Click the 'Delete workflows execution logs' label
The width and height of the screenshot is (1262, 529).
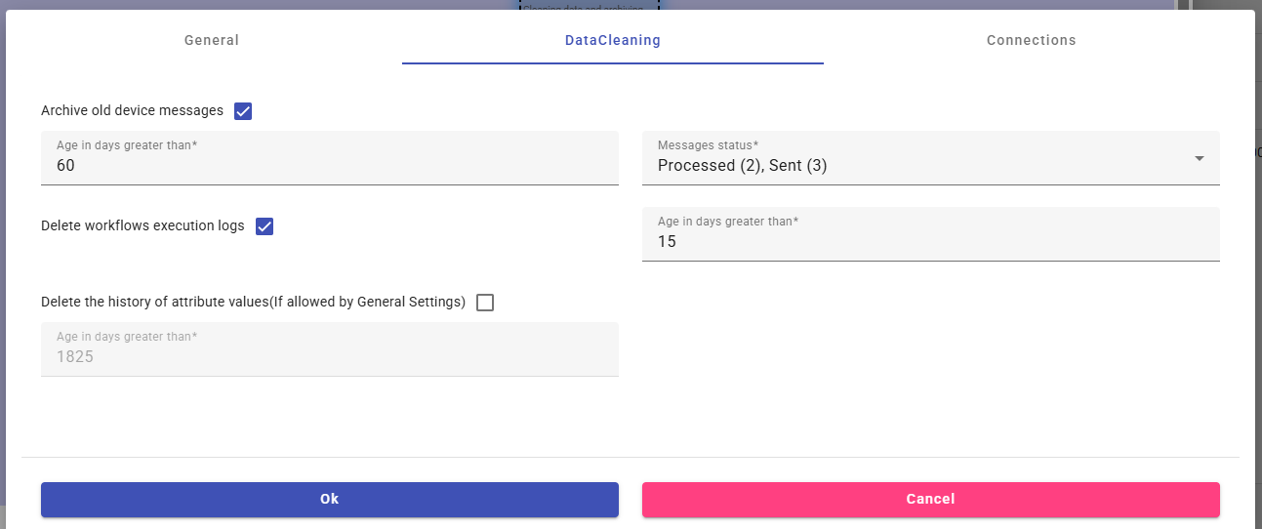[x=142, y=226]
